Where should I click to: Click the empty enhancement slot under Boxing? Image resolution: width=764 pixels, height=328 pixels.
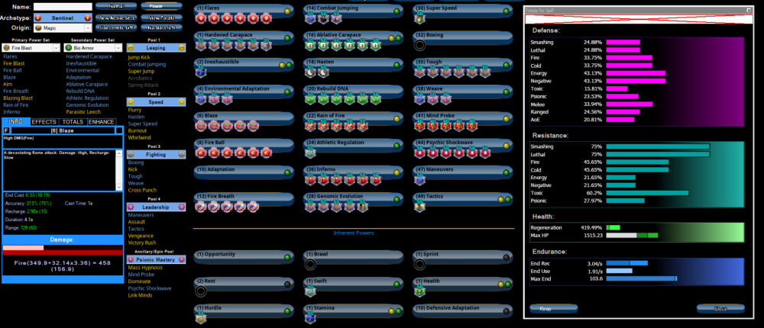click(420, 45)
